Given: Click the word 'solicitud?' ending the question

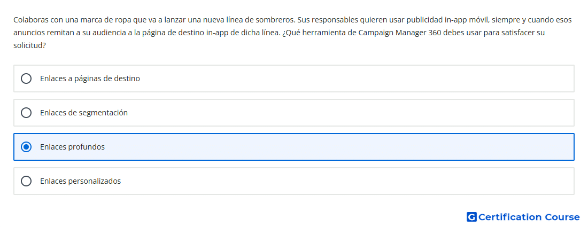Looking at the screenshot, I should (29, 45).
